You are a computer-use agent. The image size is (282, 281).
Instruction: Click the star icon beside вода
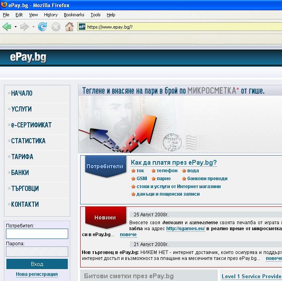click(x=184, y=171)
